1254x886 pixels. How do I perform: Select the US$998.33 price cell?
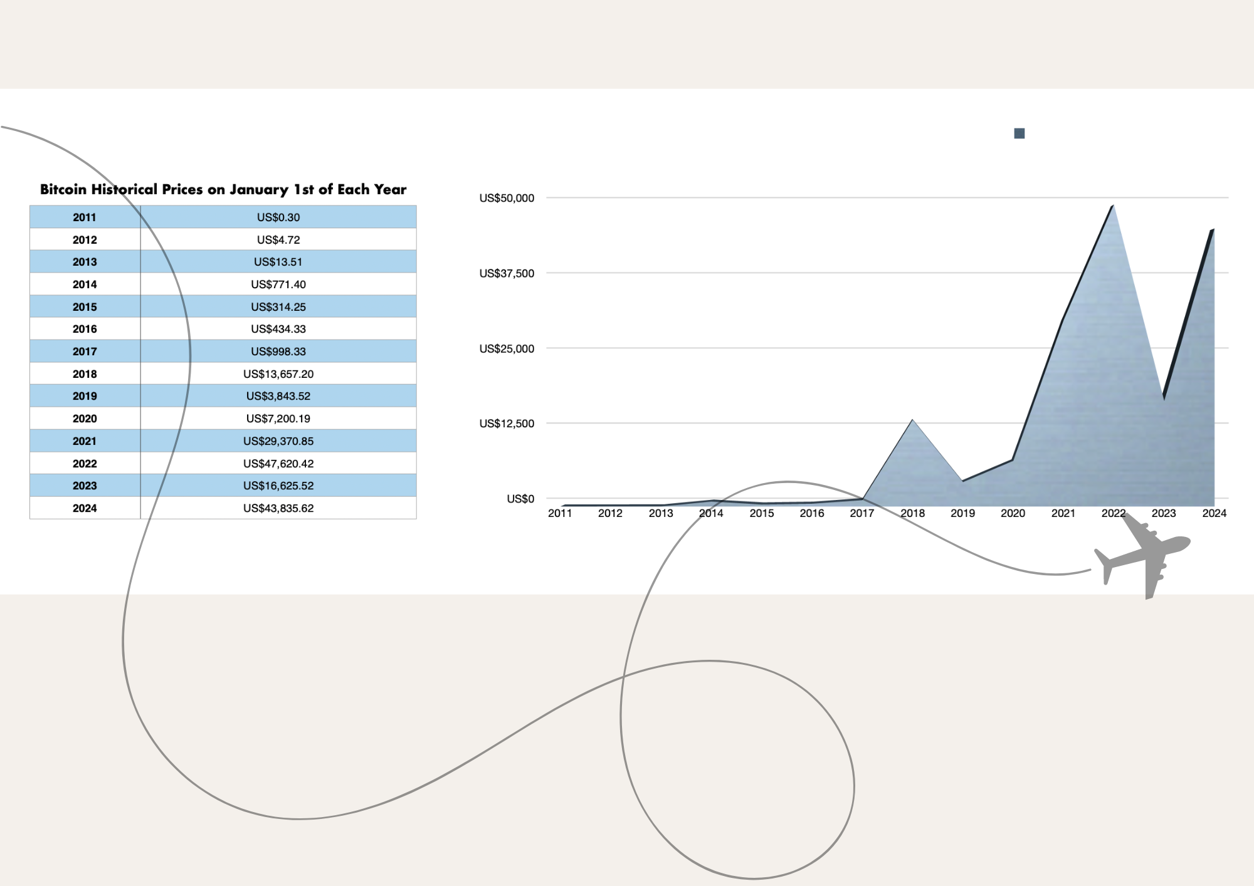click(x=278, y=351)
